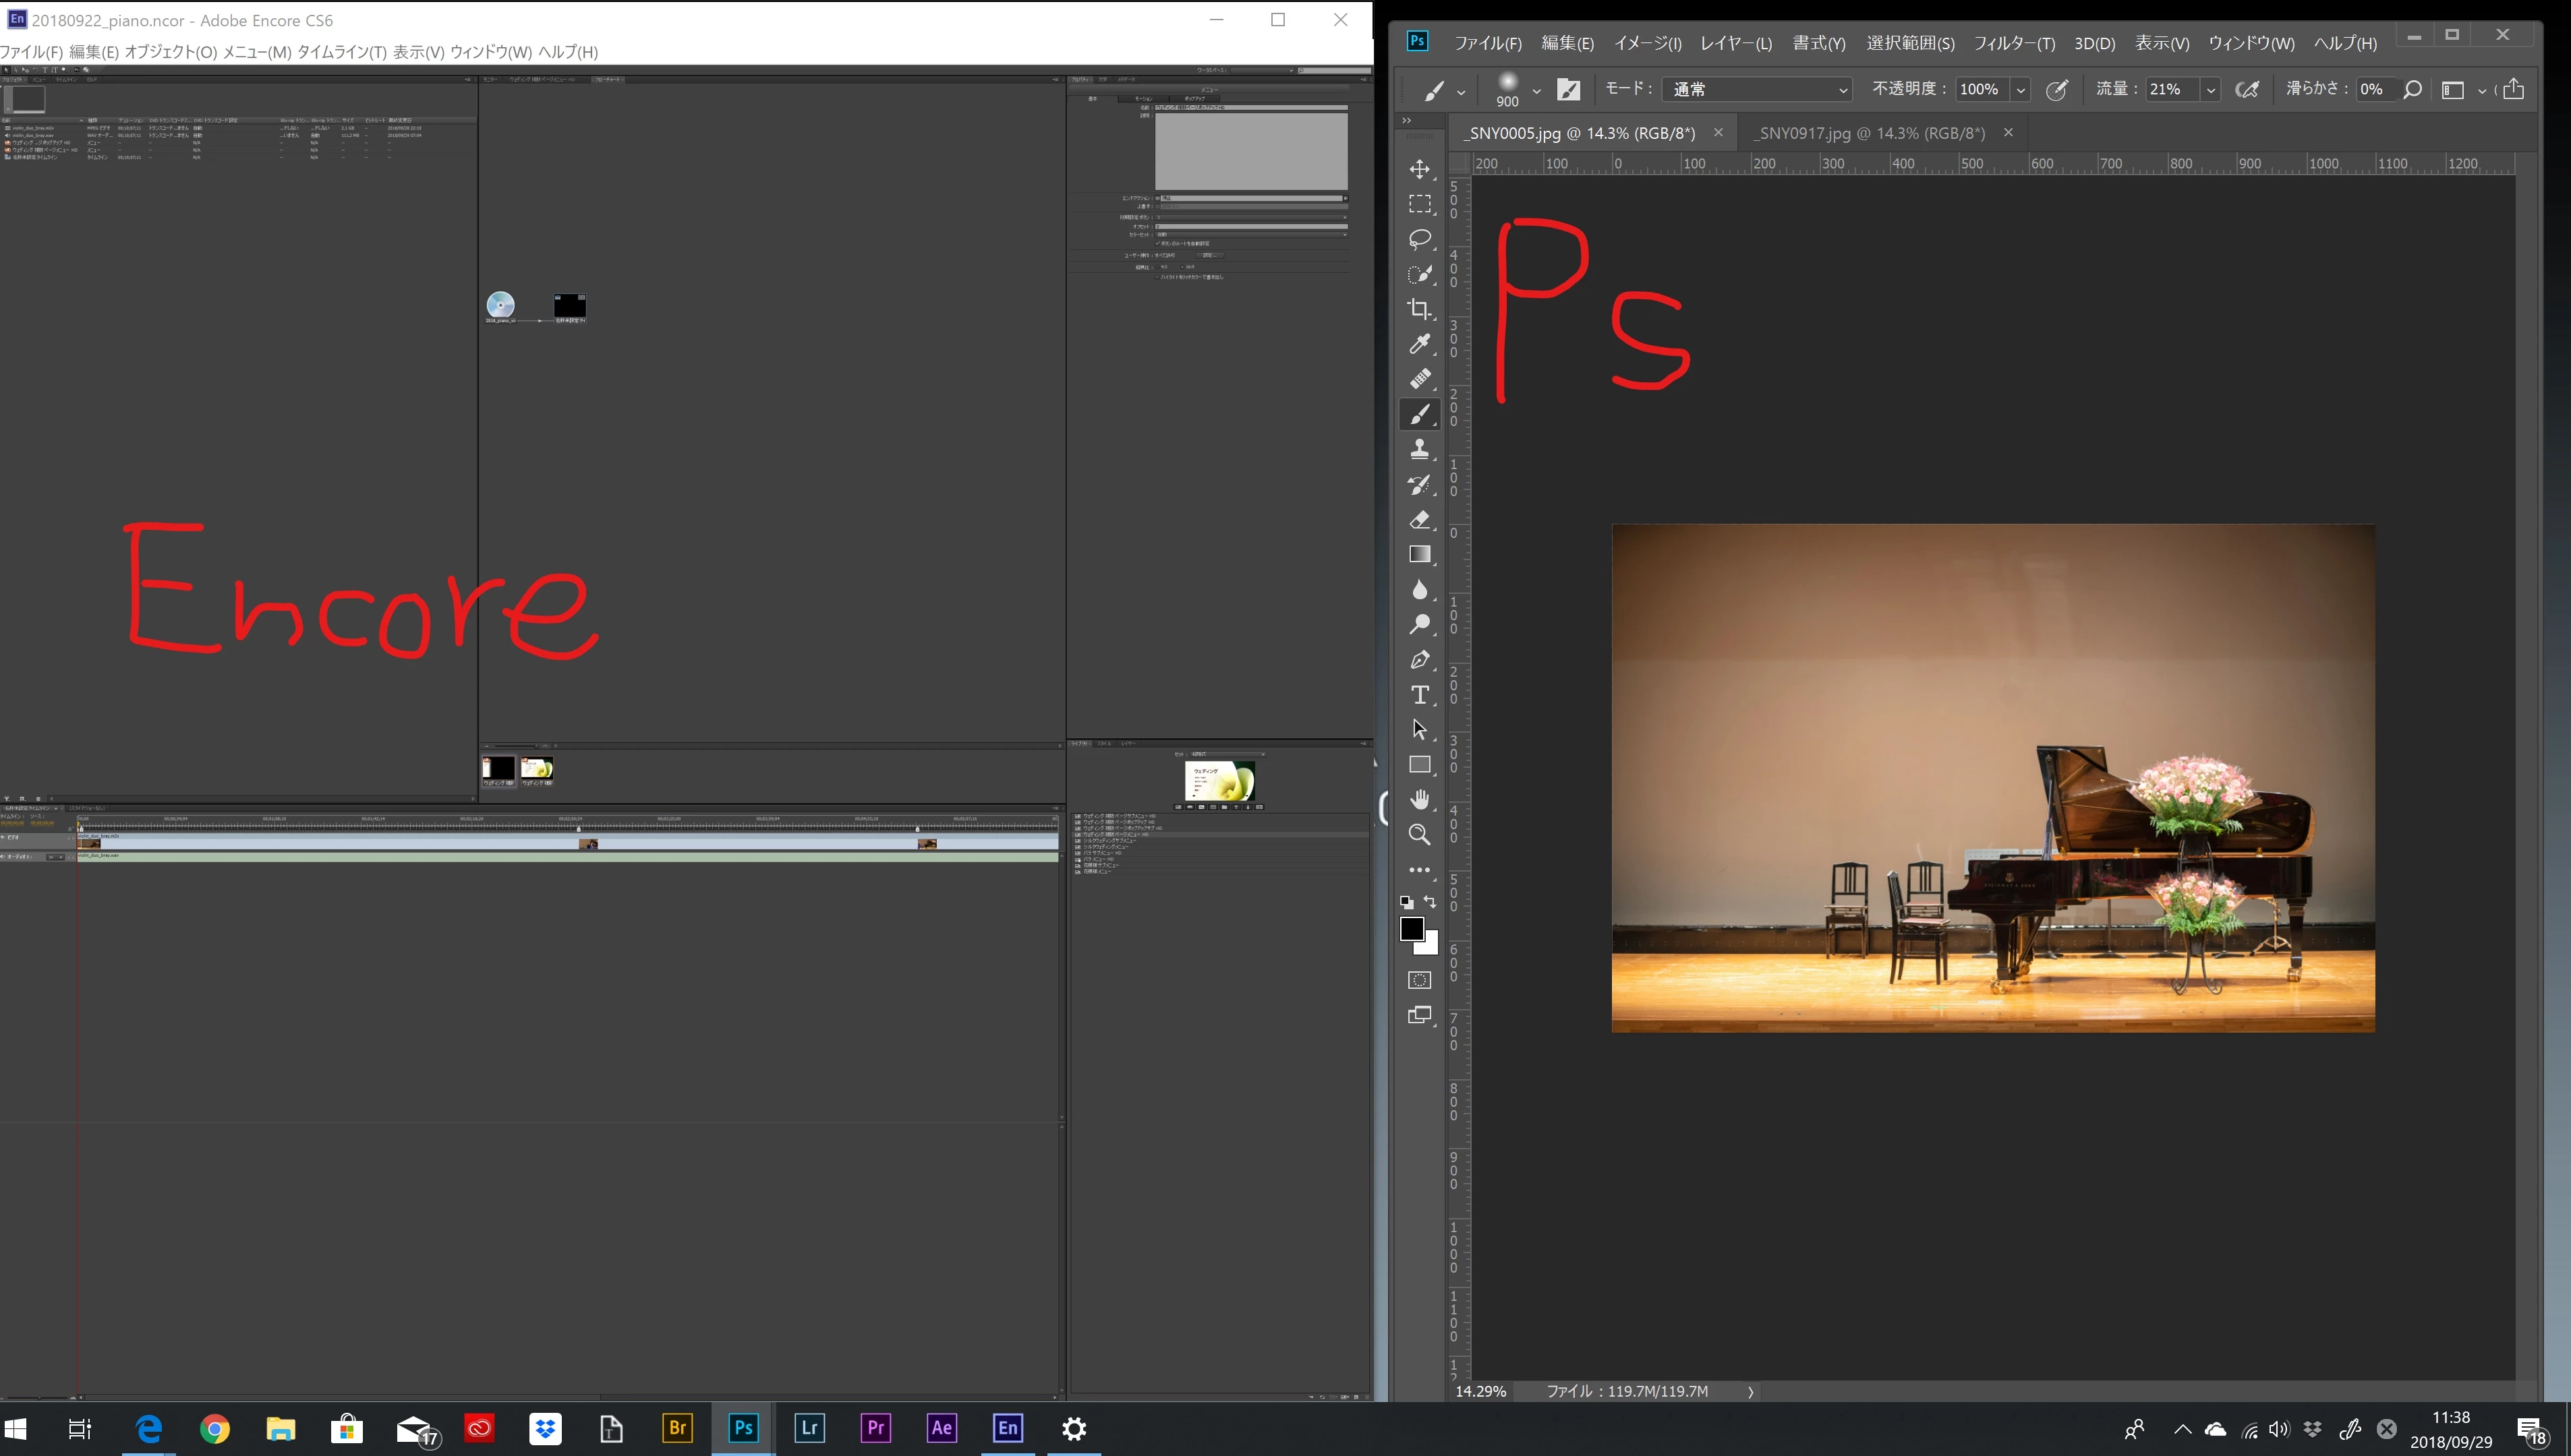Select the Eraser tool
Viewport: 2571px width, 1456px height.
tap(1420, 520)
